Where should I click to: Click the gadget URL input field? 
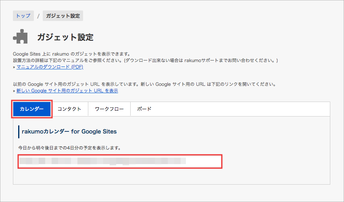click(x=120, y=161)
